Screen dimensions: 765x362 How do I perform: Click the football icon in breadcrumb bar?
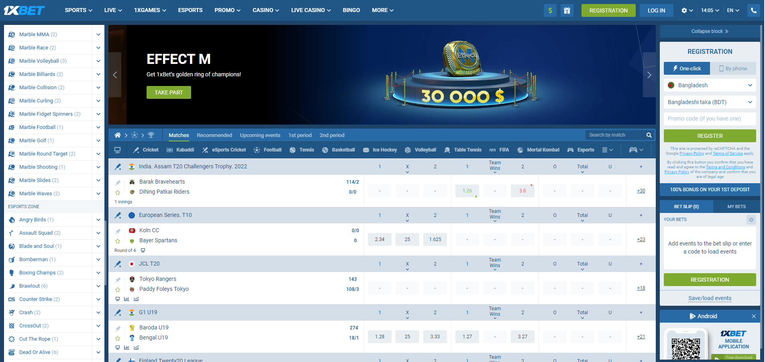135,135
